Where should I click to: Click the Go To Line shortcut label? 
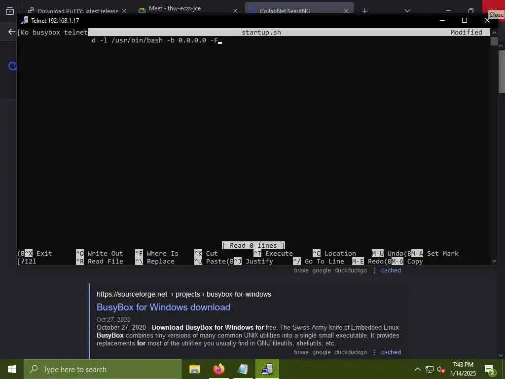tap(319, 262)
